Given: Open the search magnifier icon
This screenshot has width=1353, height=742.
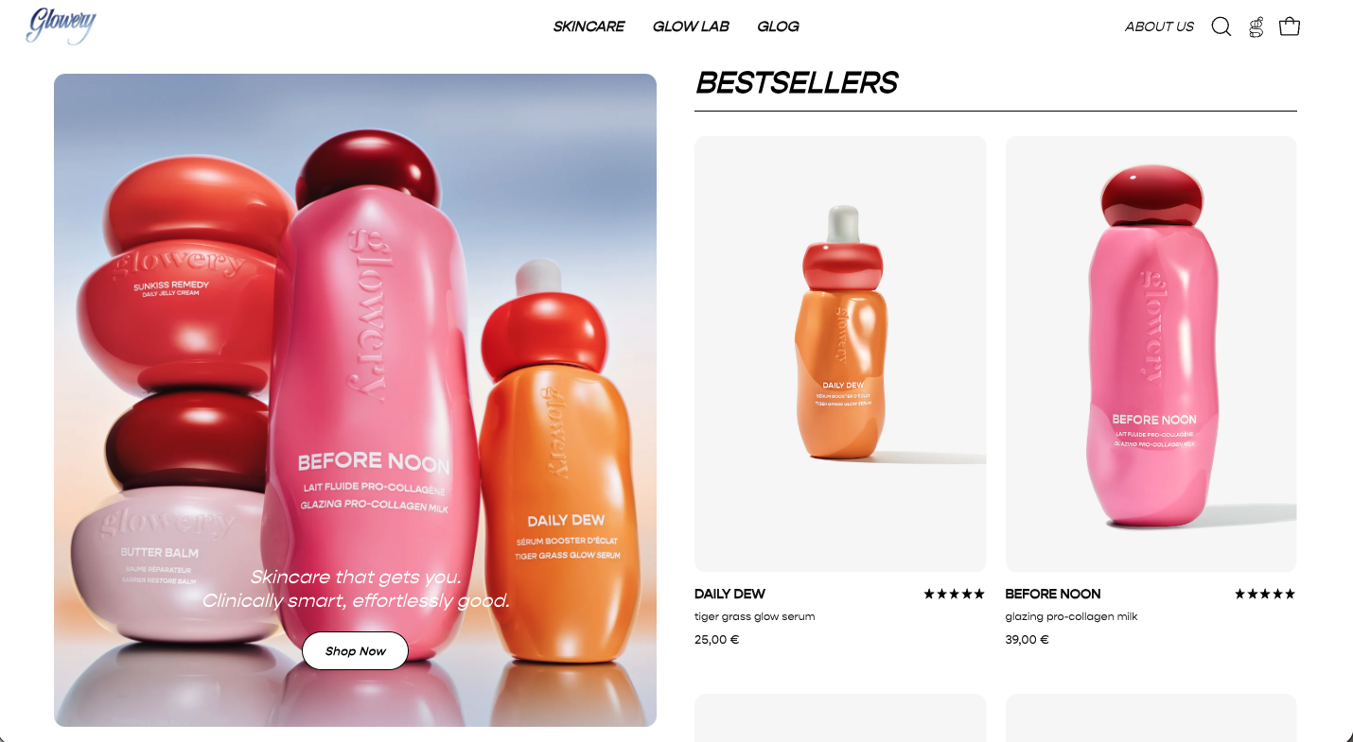Looking at the screenshot, I should [1221, 26].
